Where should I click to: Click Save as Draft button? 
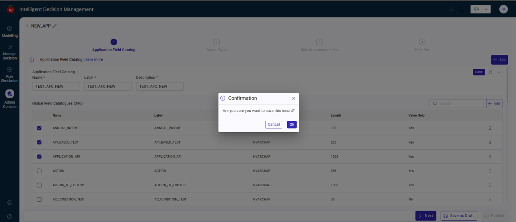(x=459, y=215)
